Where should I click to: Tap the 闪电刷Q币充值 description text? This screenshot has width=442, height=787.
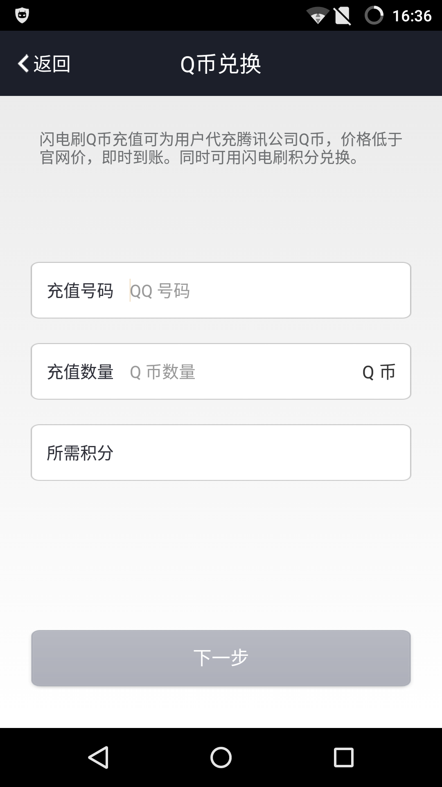point(221,148)
